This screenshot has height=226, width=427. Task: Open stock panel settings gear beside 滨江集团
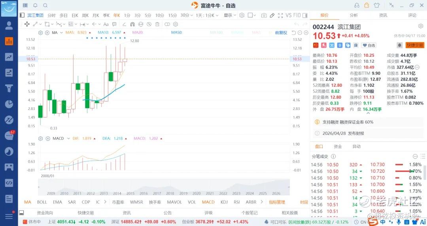420,26
